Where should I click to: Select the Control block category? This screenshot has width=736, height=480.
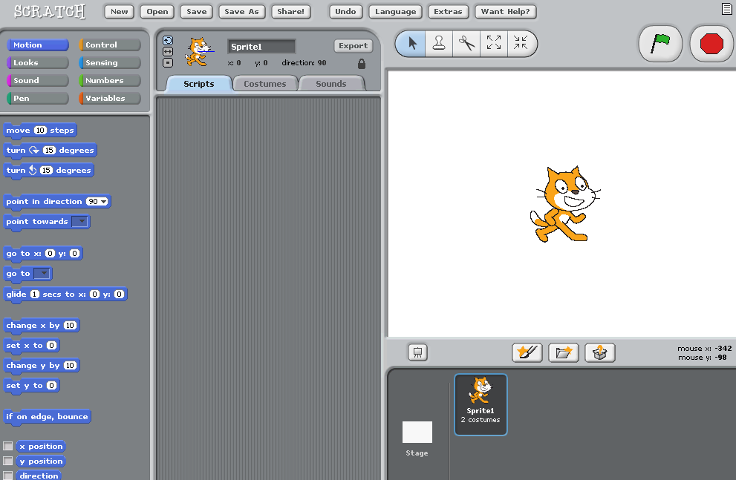coord(110,45)
